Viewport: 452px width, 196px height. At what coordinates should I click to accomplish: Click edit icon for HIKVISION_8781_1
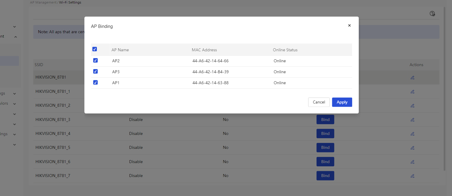(x=412, y=92)
